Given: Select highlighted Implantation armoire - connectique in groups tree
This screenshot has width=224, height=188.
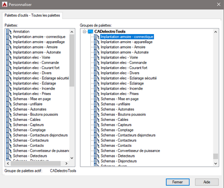Looking at the screenshot, I should tap(127, 37).
